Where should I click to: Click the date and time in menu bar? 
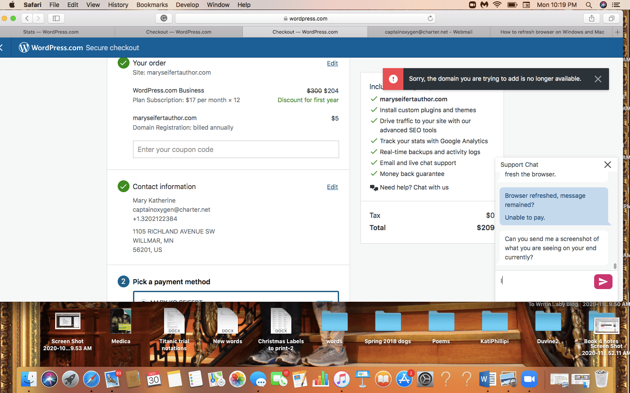point(556,5)
